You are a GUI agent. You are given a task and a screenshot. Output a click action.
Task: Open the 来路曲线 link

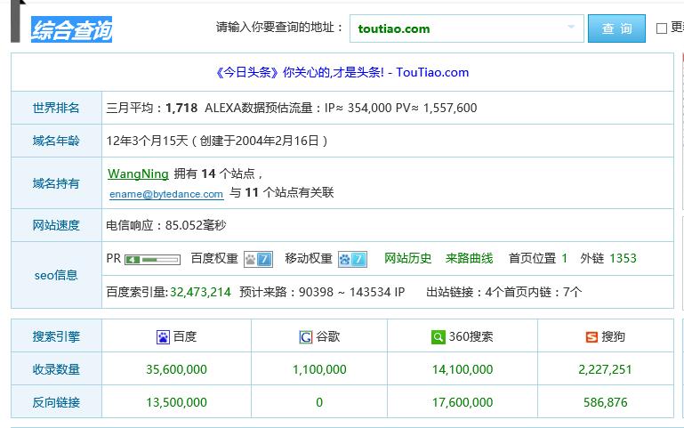point(469,258)
